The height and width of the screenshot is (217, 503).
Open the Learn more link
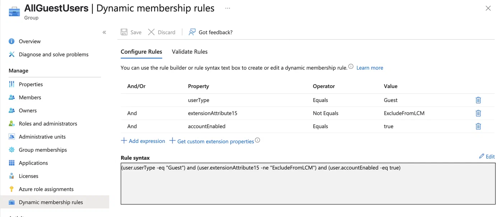(370, 68)
